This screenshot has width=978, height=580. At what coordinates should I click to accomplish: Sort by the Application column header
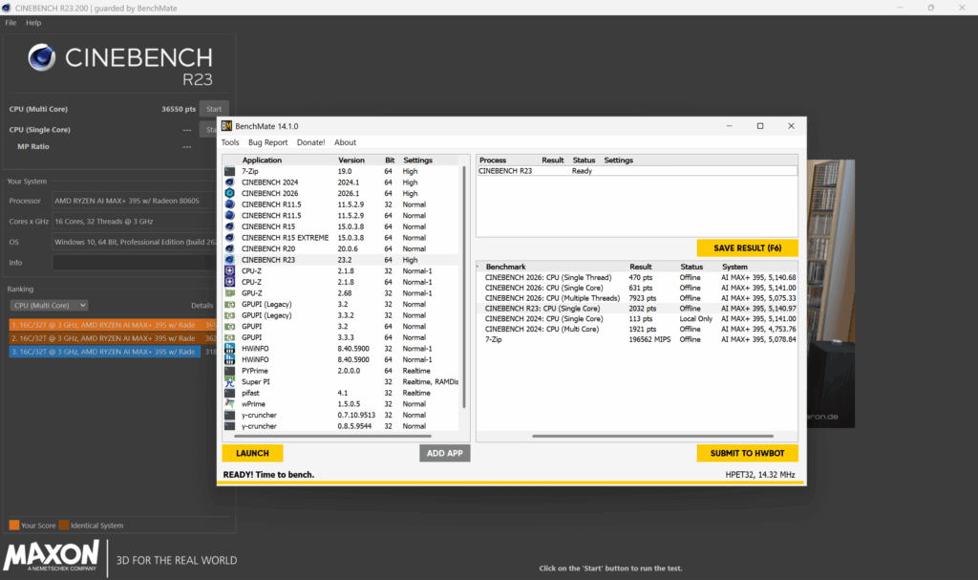262,160
